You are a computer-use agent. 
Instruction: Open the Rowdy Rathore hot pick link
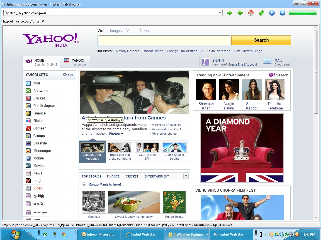(128, 51)
